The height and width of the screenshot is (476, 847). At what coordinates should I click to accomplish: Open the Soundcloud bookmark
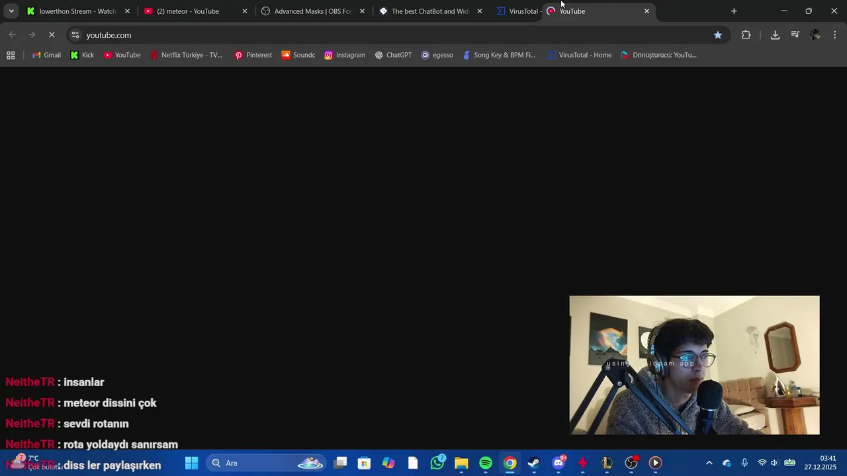[298, 55]
